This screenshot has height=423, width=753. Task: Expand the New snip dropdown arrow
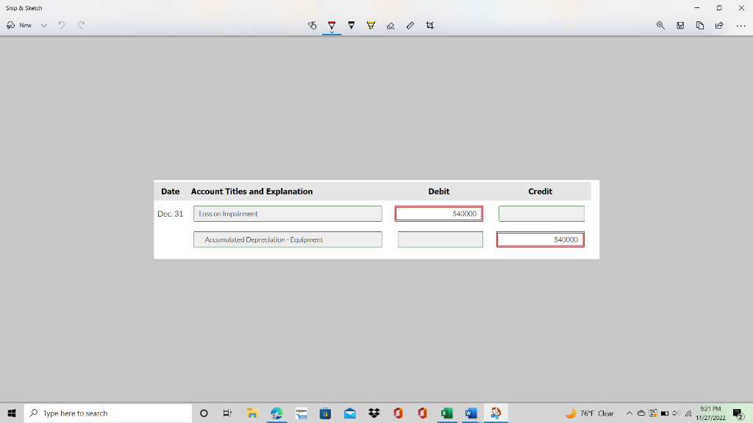click(44, 24)
